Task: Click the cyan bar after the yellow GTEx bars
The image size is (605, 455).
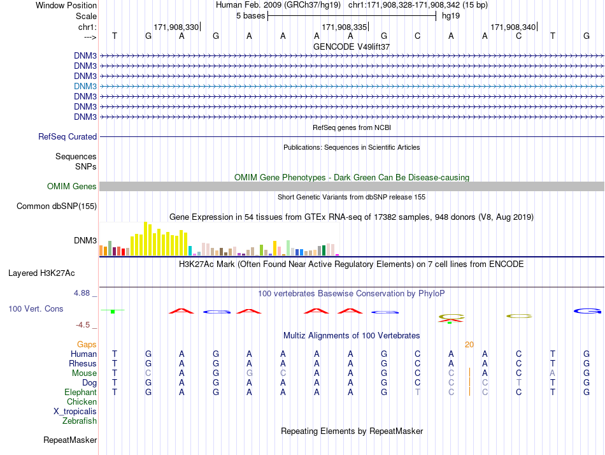Action: coord(190,250)
